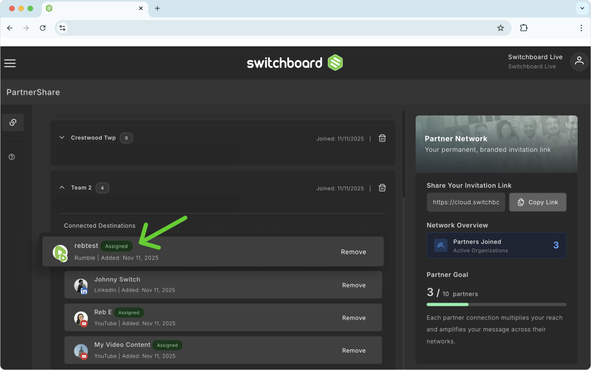Open the help question mark icon
591x370 pixels.
12,157
